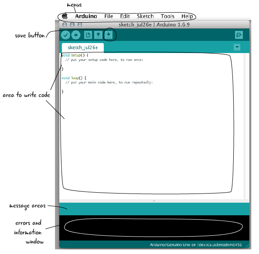Click the editor vertical scrollbar
The width and height of the screenshot is (259, 254).
[247, 126]
